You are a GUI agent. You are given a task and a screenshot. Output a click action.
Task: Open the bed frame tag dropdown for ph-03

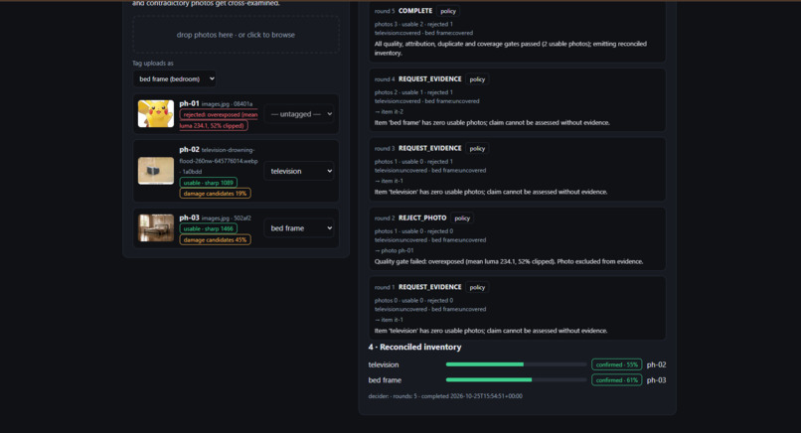299,228
